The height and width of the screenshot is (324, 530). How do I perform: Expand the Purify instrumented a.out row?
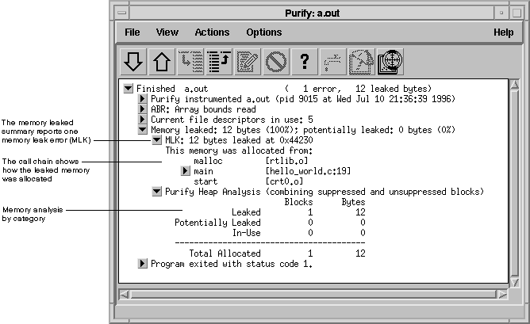pos(142,99)
